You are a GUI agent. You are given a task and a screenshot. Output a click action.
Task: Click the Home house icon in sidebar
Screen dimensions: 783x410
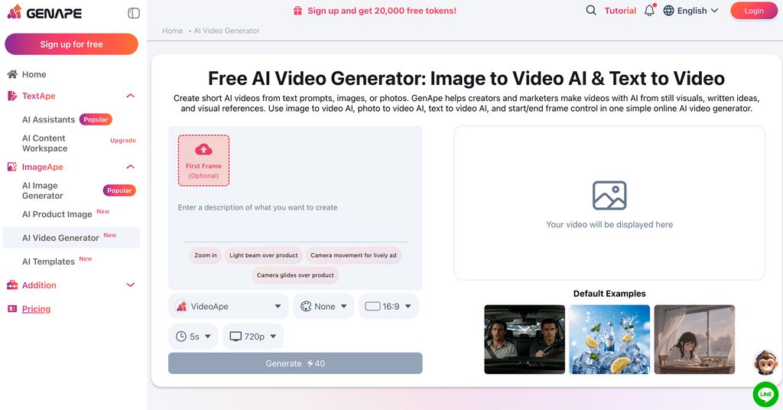12,74
